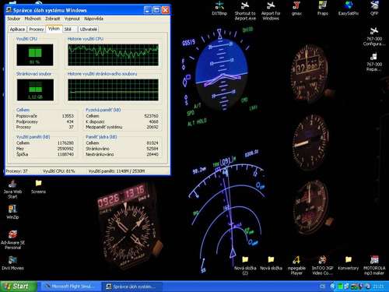Click the system tray clock
This screenshot has width=389, height=292.
point(378,287)
